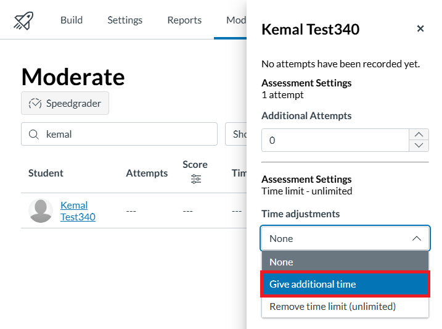
Task: Click the Speedgrader icon
Action: click(x=35, y=103)
